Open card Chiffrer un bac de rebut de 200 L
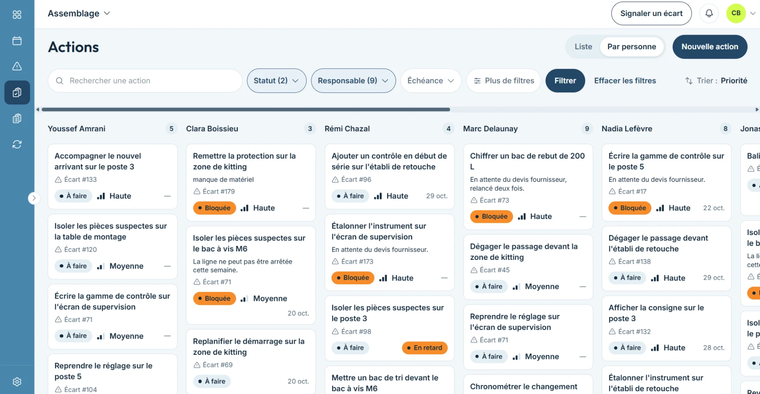This screenshot has width=760, height=394. [x=528, y=187]
